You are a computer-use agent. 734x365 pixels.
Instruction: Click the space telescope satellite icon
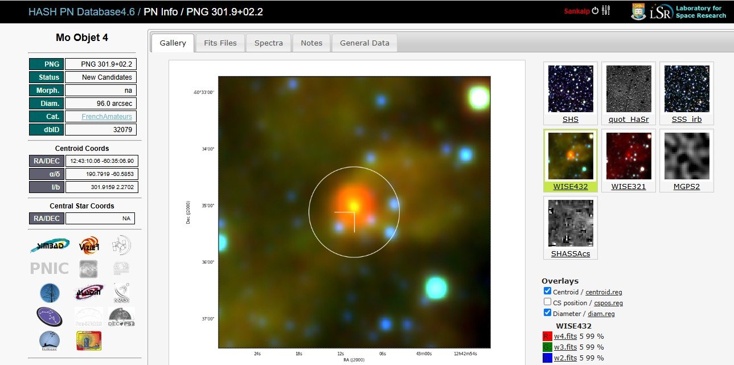pos(121,245)
